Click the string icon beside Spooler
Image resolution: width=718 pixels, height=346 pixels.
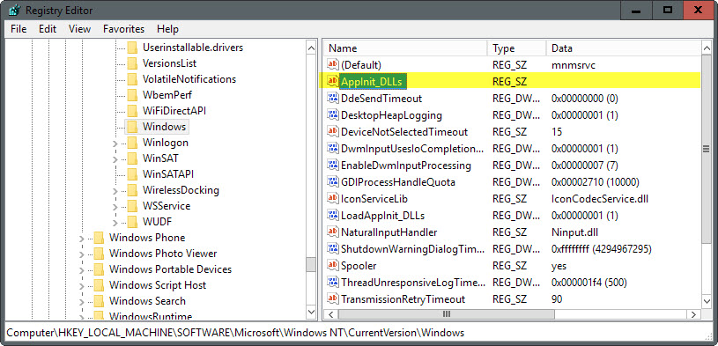pos(332,266)
